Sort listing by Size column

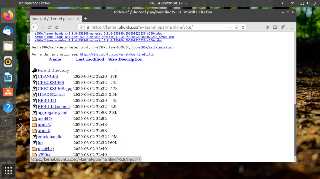coord(112,60)
